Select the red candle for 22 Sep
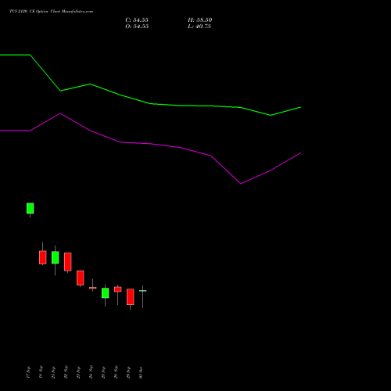Screen dimensions: 391x391 pos(68,262)
